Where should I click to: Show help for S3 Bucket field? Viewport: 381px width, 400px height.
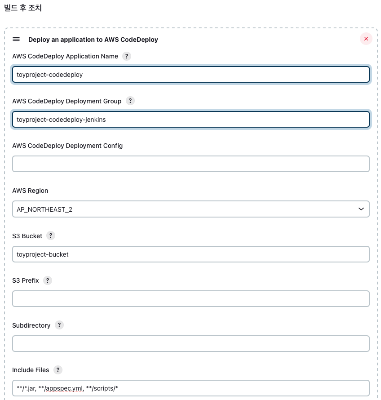(50, 236)
